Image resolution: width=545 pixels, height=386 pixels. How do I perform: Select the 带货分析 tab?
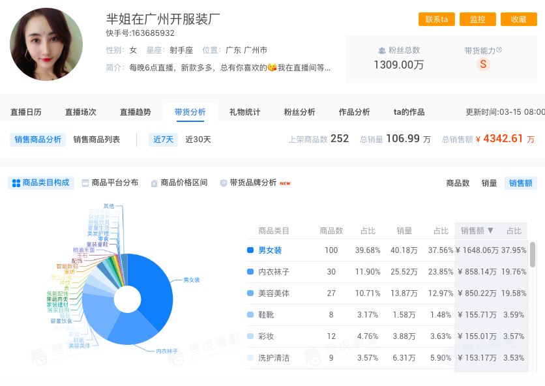pos(190,112)
